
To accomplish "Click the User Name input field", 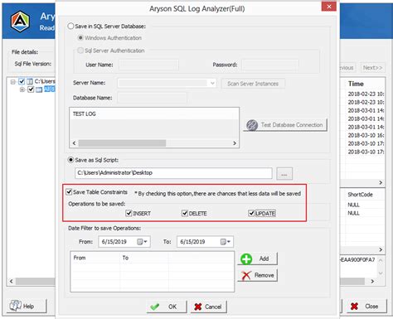I will 148,65.
